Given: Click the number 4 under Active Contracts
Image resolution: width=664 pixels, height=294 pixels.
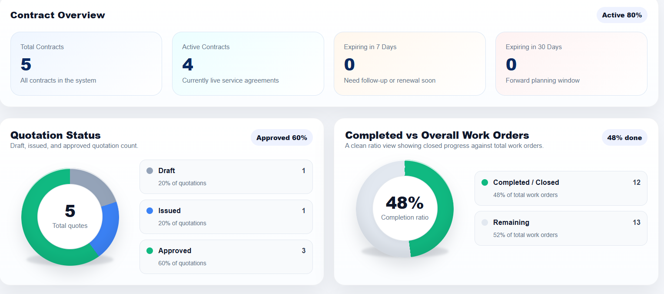Looking at the screenshot, I should [188, 64].
